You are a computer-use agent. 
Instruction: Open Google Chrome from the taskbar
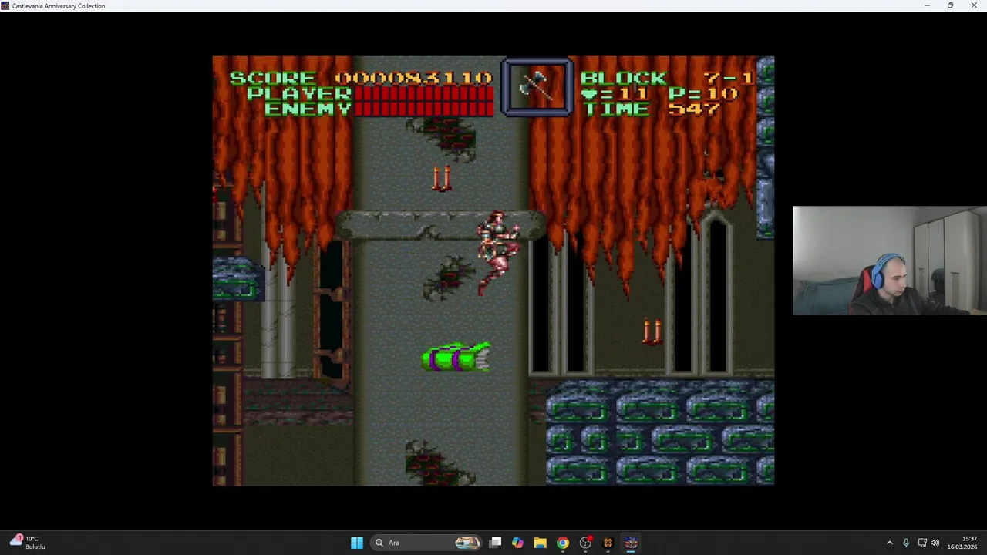coord(563,543)
